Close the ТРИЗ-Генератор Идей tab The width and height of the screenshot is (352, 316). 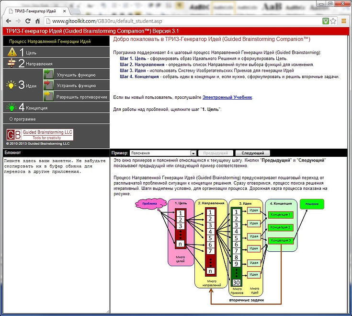click(x=65, y=11)
